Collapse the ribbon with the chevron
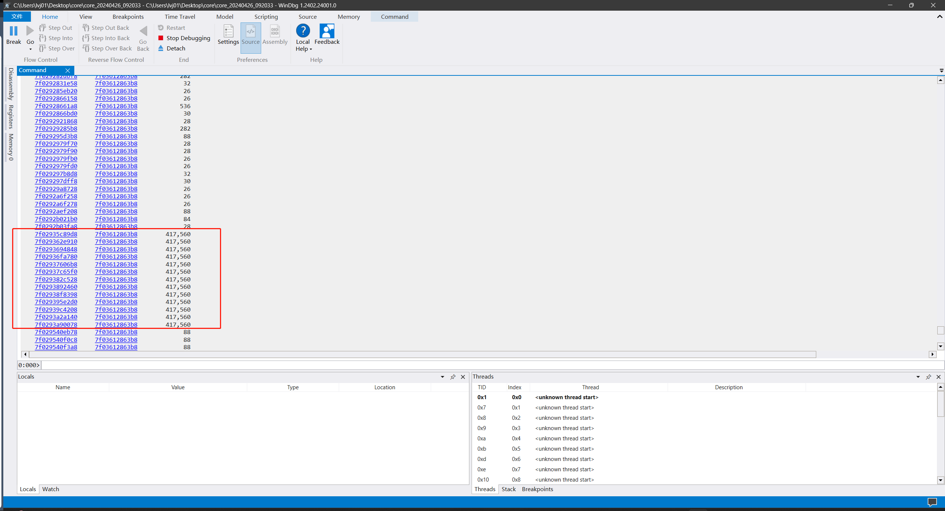945x511 pixels. [x=939, y=17]
